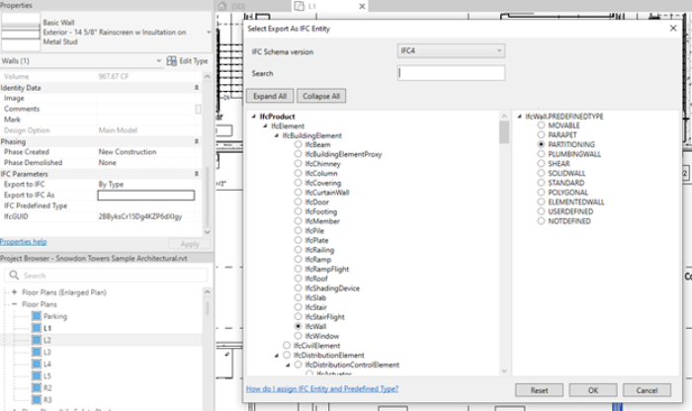Switch to the L1 view tab
Image resolution: width=692 pixels, height=411 pixels.
click(x=305, y=6)
